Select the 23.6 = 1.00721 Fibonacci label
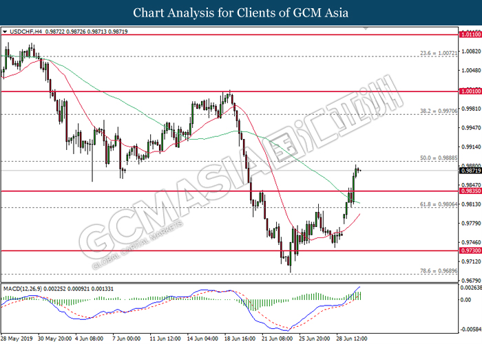Viewport: 482px width, 344px height. [439, 53]
